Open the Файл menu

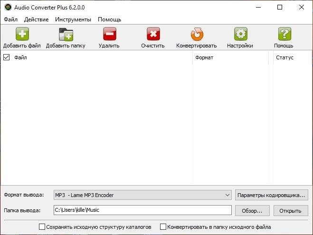coord(11,19)
